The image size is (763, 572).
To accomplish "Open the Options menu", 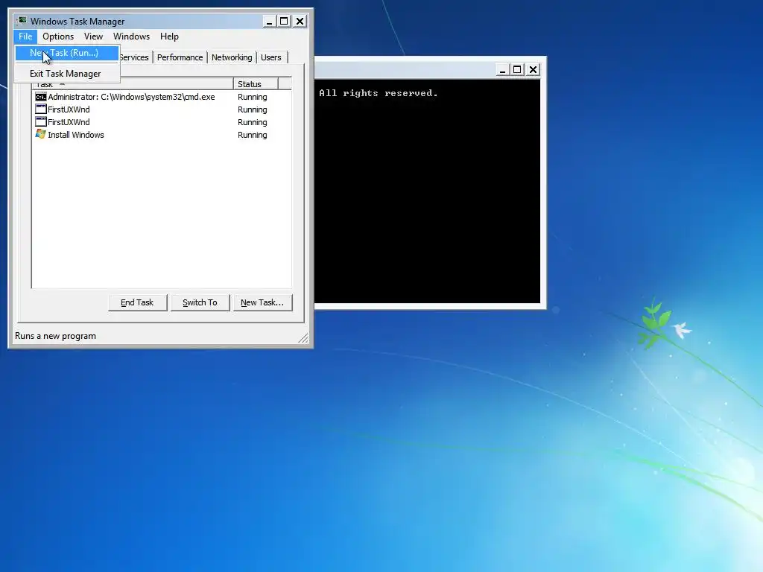I will tap(58, 36).
